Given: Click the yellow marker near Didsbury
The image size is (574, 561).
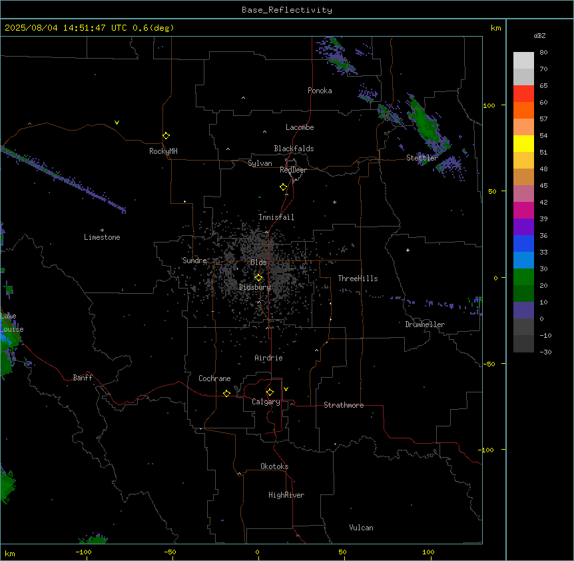Looking at the screenshot, I should [258, 277].
